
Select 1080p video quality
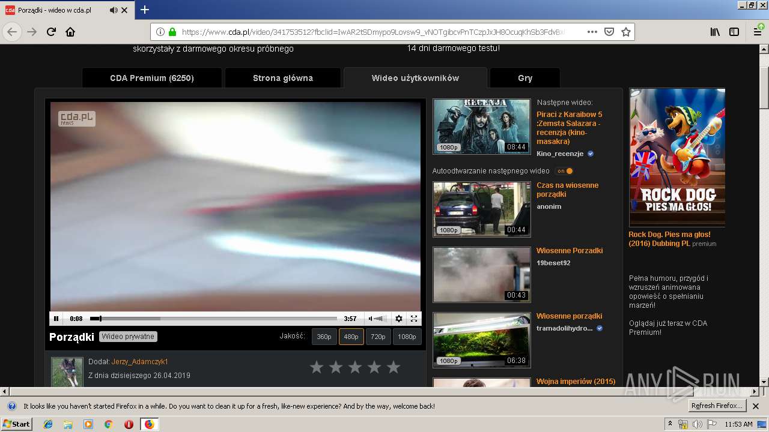point(407,337)
